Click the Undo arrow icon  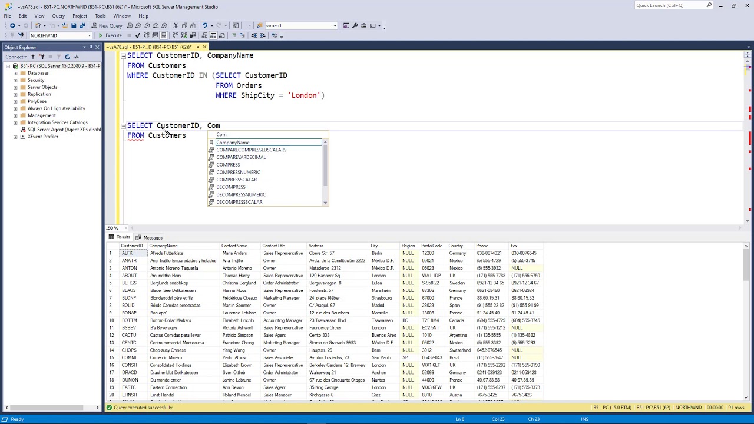click(204, 26)
